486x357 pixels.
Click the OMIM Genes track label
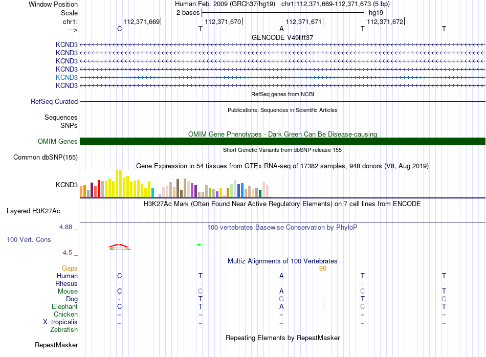[x=58, y=141]
